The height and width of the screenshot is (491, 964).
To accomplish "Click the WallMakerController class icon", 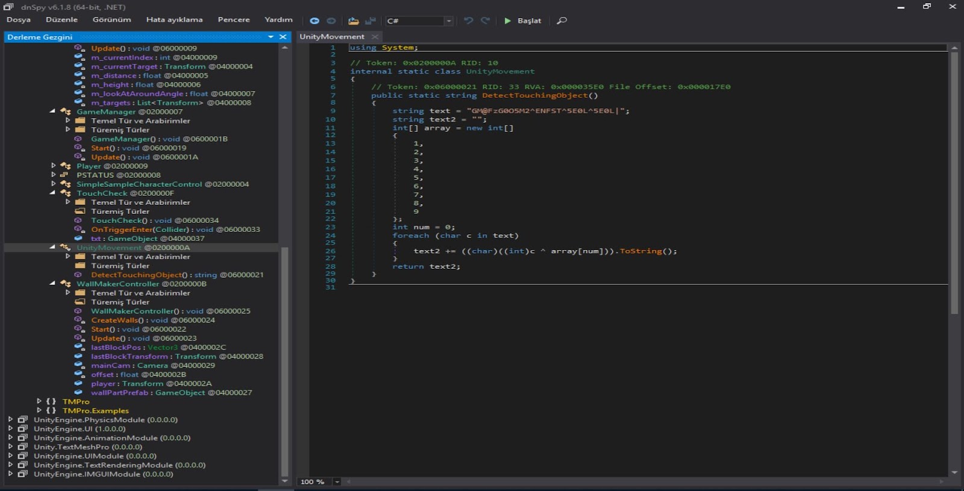I will [66, 283].
